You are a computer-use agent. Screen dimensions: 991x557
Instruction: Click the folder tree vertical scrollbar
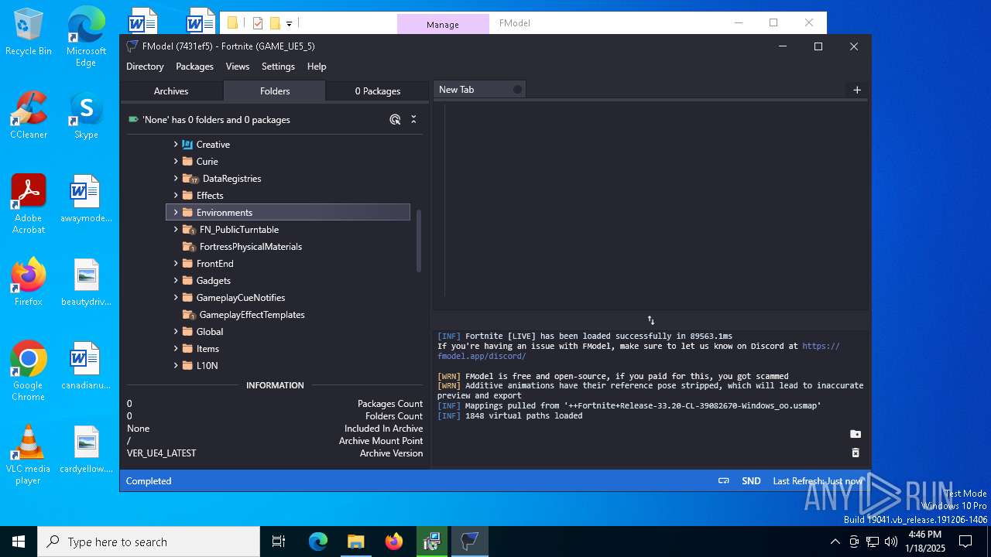[419, 241]
